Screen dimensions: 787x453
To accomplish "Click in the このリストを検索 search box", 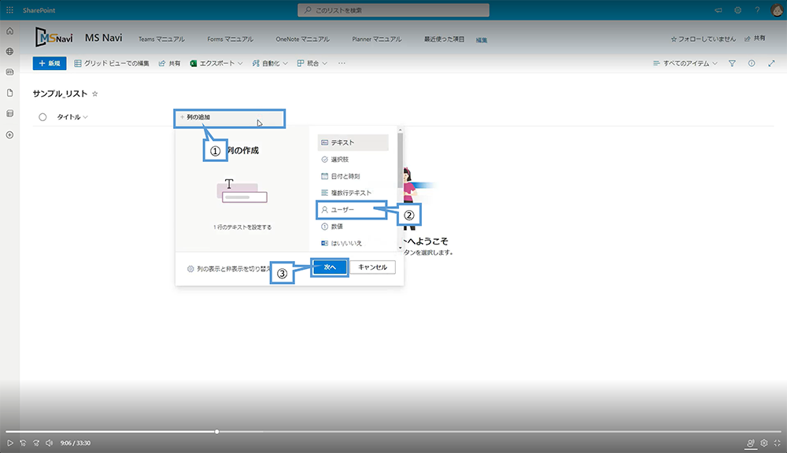I will [393, 10].
